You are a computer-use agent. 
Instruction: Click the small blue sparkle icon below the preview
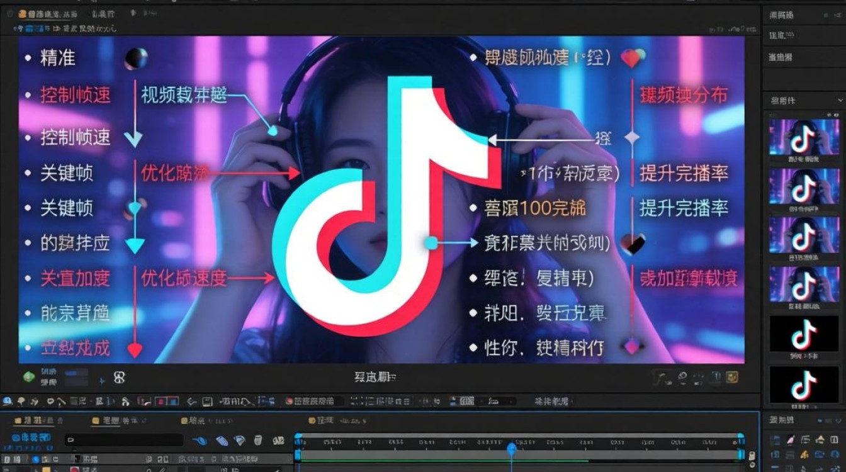point(101,381)
